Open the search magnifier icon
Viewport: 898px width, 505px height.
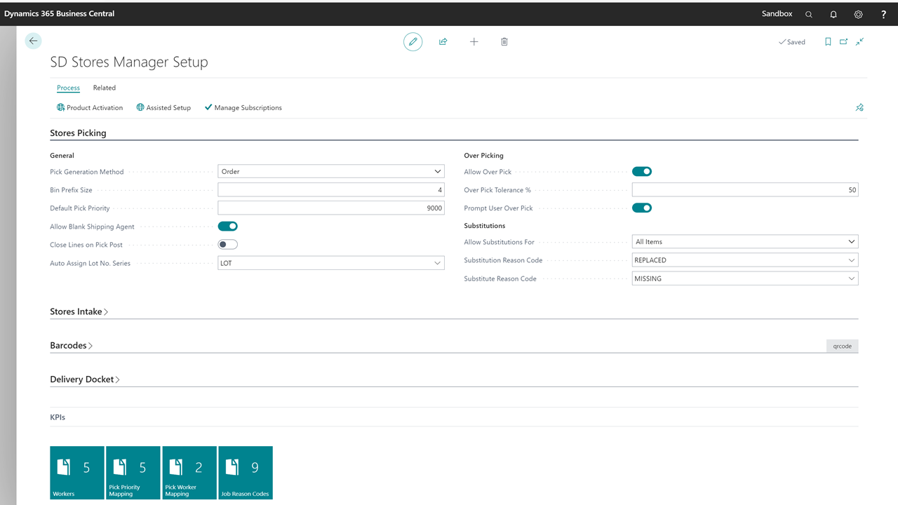(x=809, y=14)
